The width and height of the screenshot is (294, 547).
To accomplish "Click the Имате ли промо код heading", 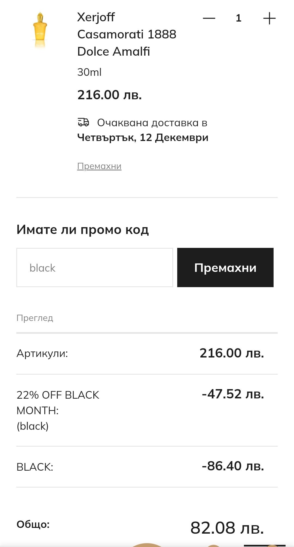I will [82, 230].
